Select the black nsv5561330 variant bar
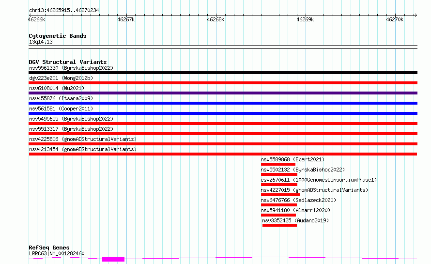431x264 pixels. pyautogui.click(x=223, y=73)
